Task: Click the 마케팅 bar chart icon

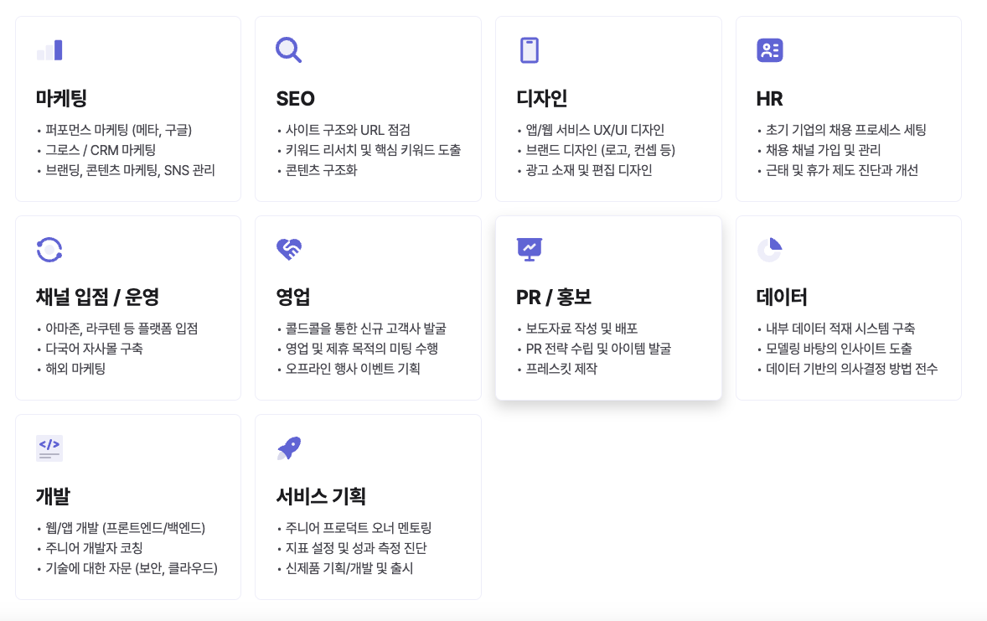Action: (x=49, y=49)
